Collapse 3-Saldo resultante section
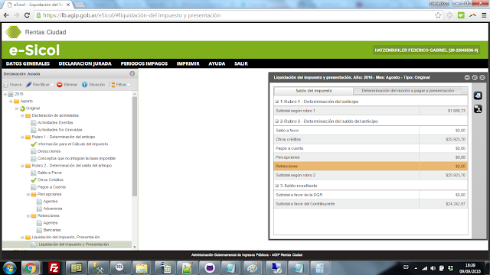This screenshot has width=490, height=275. [x=277, y=186]
